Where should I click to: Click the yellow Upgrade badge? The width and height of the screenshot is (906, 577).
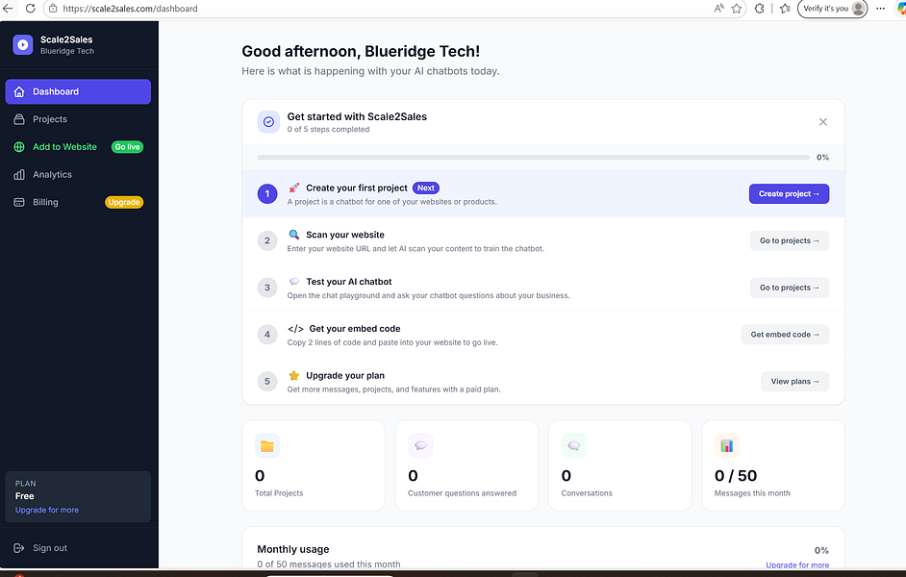pos(124,202)
